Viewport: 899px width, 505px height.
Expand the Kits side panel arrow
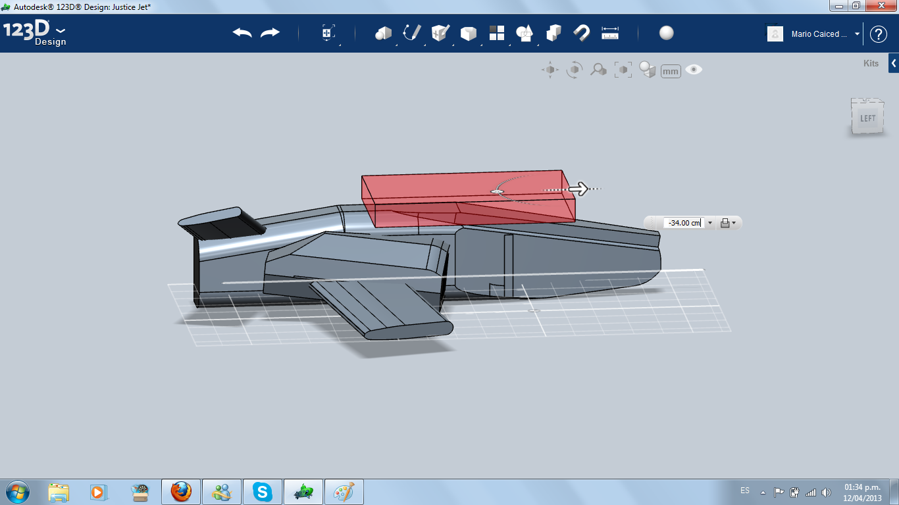(x=894, y=64)
